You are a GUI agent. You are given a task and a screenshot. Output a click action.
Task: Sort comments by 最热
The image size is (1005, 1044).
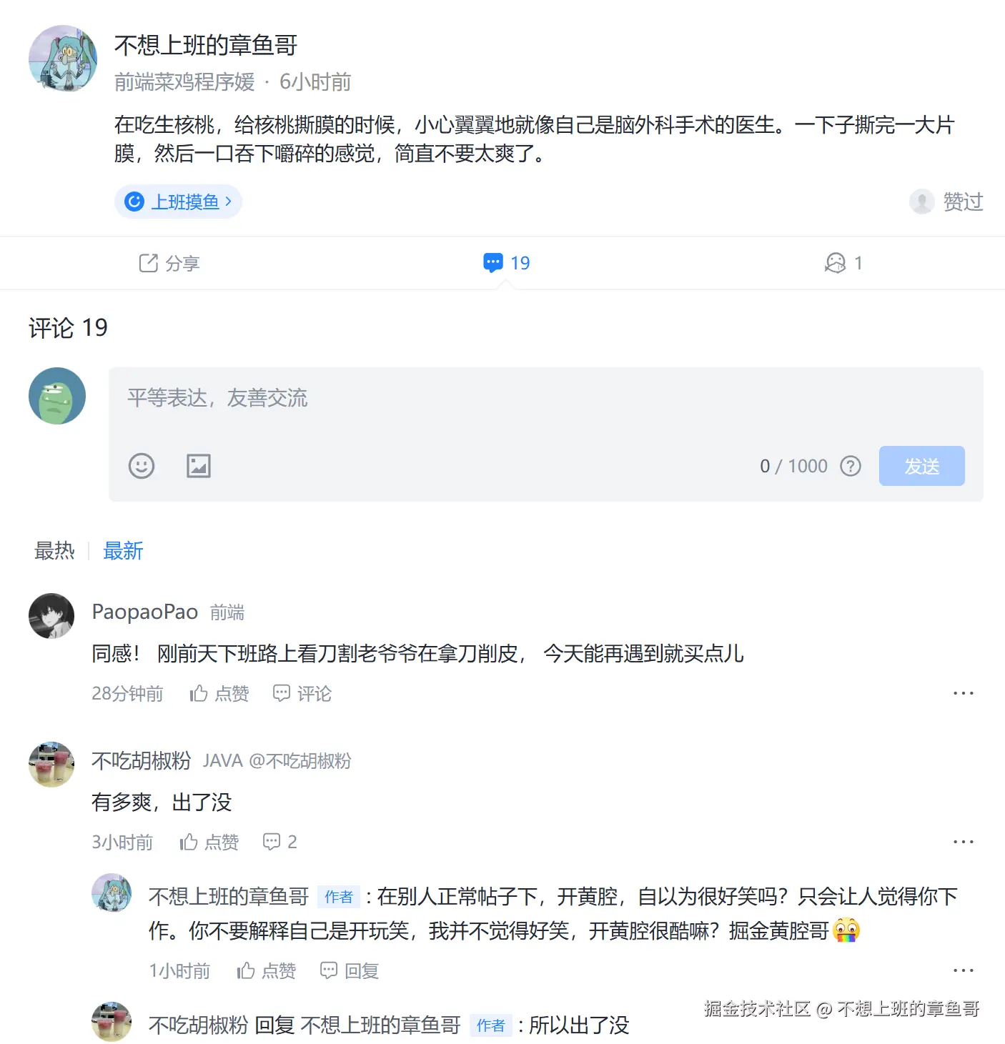click(x=54, y=551)
